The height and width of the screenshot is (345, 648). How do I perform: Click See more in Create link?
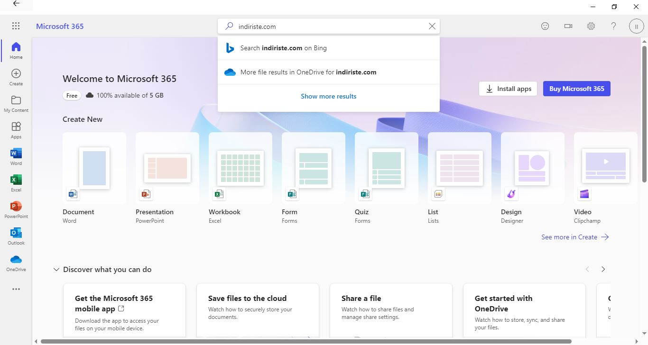(x=575, y=237)
